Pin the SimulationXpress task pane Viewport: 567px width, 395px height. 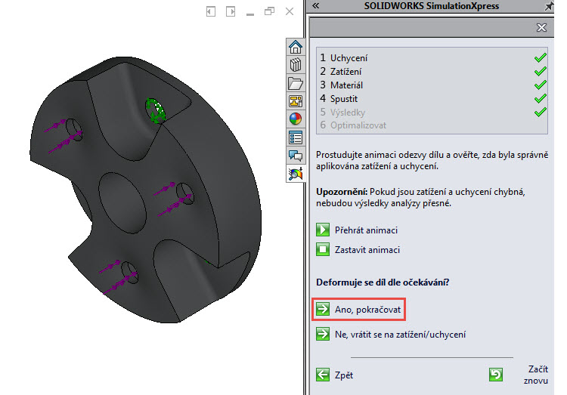[549, 6]
